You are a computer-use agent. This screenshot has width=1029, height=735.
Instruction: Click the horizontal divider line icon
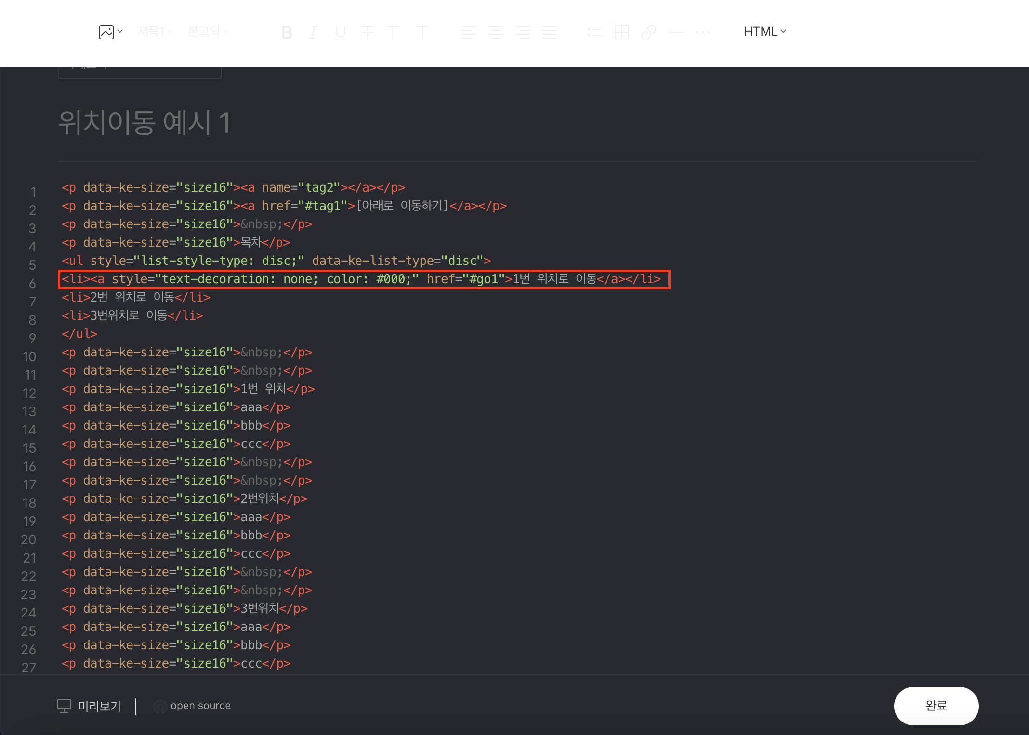[x=675, y=32]
